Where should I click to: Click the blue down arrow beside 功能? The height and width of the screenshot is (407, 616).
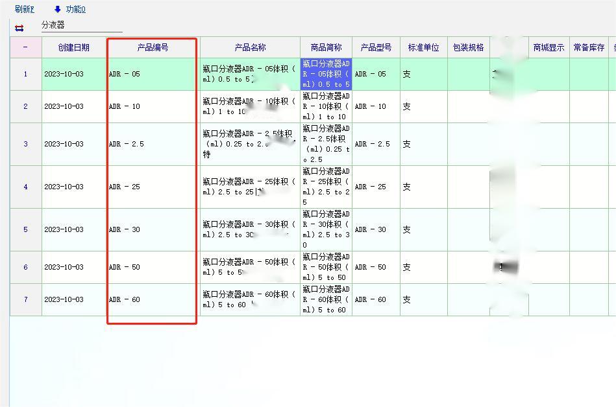click(x=57, y=9)
